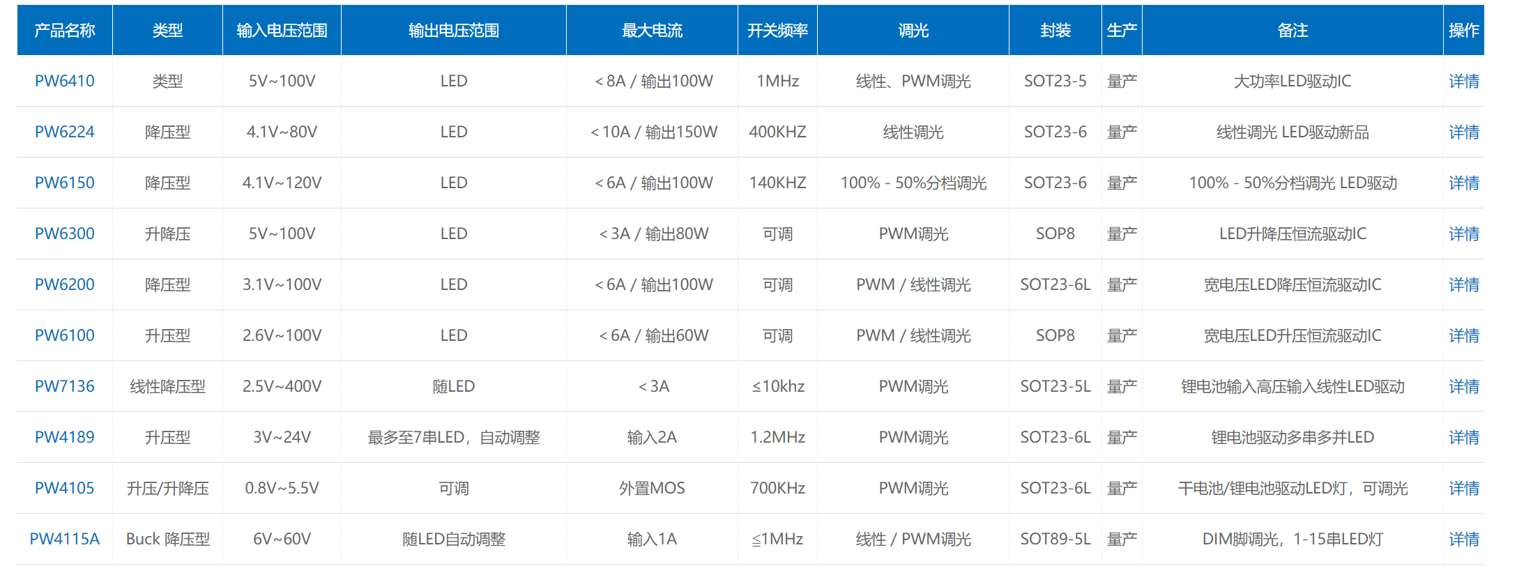1517x573 pixels.
Task: Open 详情 in the PW6300 row
Action: click(1463, 234)
